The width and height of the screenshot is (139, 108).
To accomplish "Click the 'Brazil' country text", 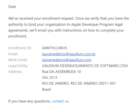I will (x=47, y=89).
